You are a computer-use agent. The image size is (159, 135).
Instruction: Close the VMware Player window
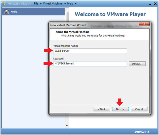[x=155, y=4]
